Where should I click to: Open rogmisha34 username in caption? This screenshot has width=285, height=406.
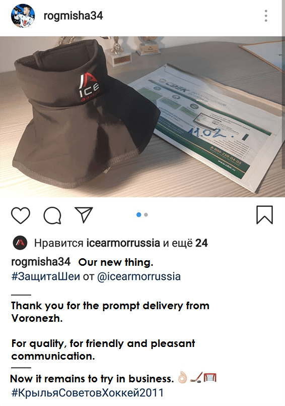(x=41, y=262)
